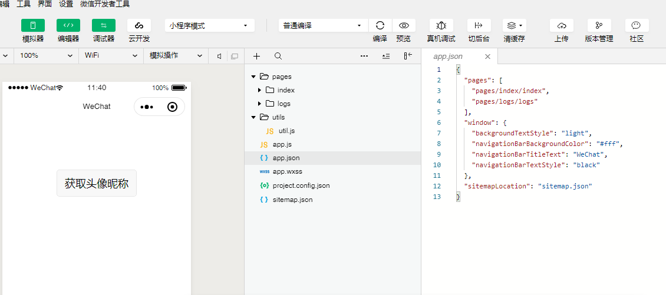Image resolution: width=666 pixels, height=295 pixels.
Task: Open the 小程序模式 mode dropdown
Action: click(x=209, y=25)
